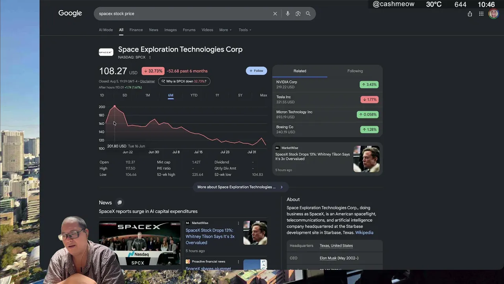Switch to Videos tab

tap(208, 30)
